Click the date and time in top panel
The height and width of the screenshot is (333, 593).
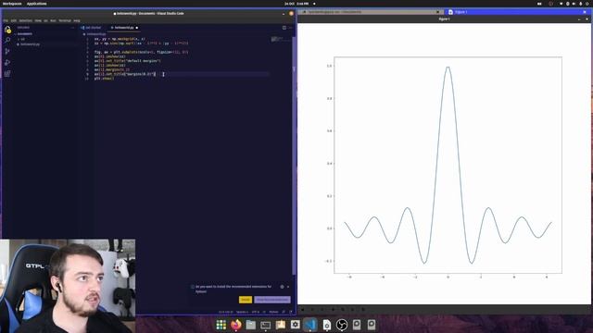pyautogui.click(x=296, y=4)
